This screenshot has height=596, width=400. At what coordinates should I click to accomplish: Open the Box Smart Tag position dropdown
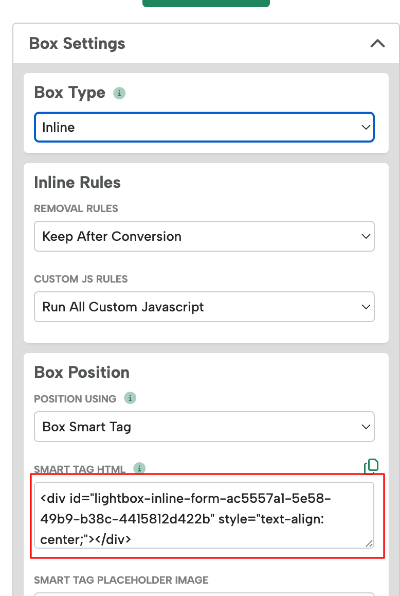pos(204,427)
